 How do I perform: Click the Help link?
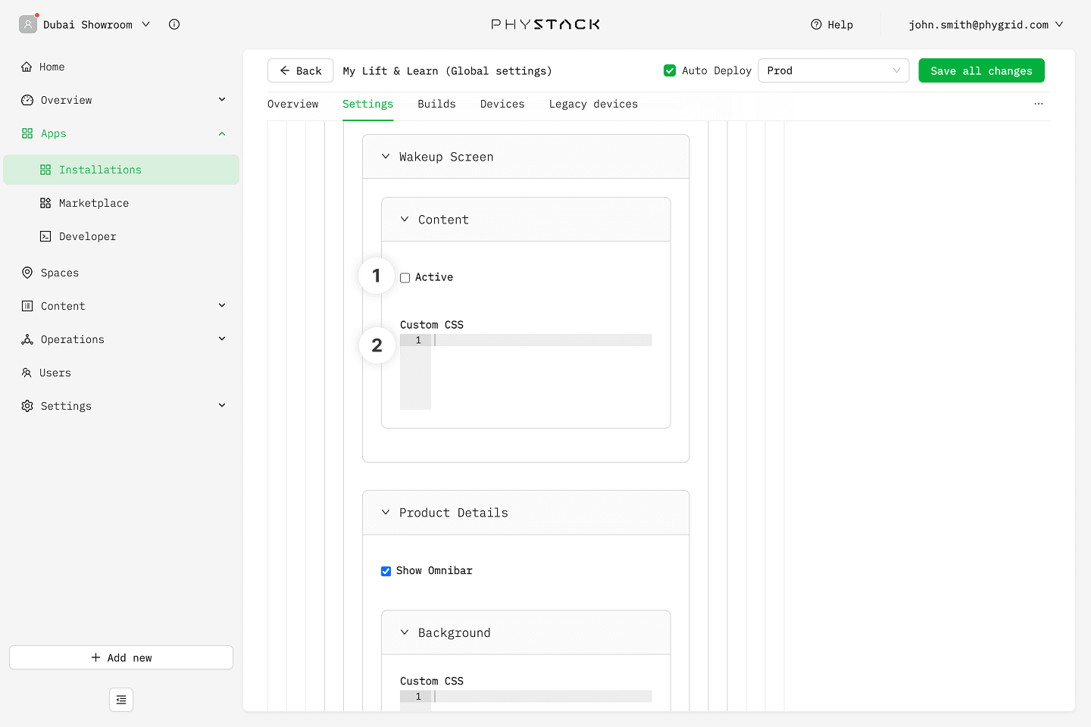pyautogui.click(x=832, y=24)
